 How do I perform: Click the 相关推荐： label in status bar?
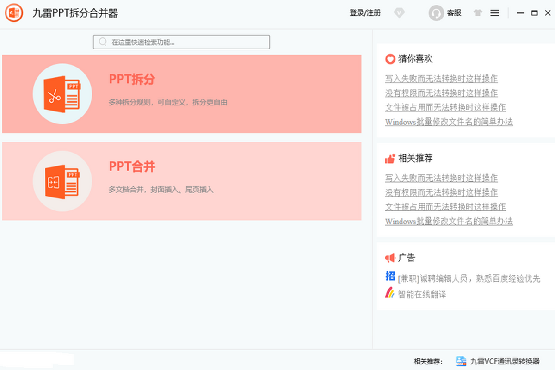pos(428,361)
